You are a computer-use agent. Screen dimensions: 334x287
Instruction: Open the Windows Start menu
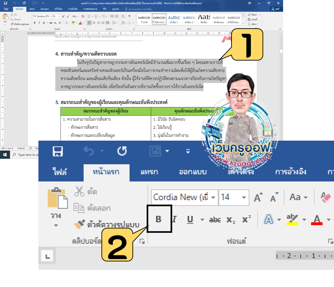coord(5,155)
